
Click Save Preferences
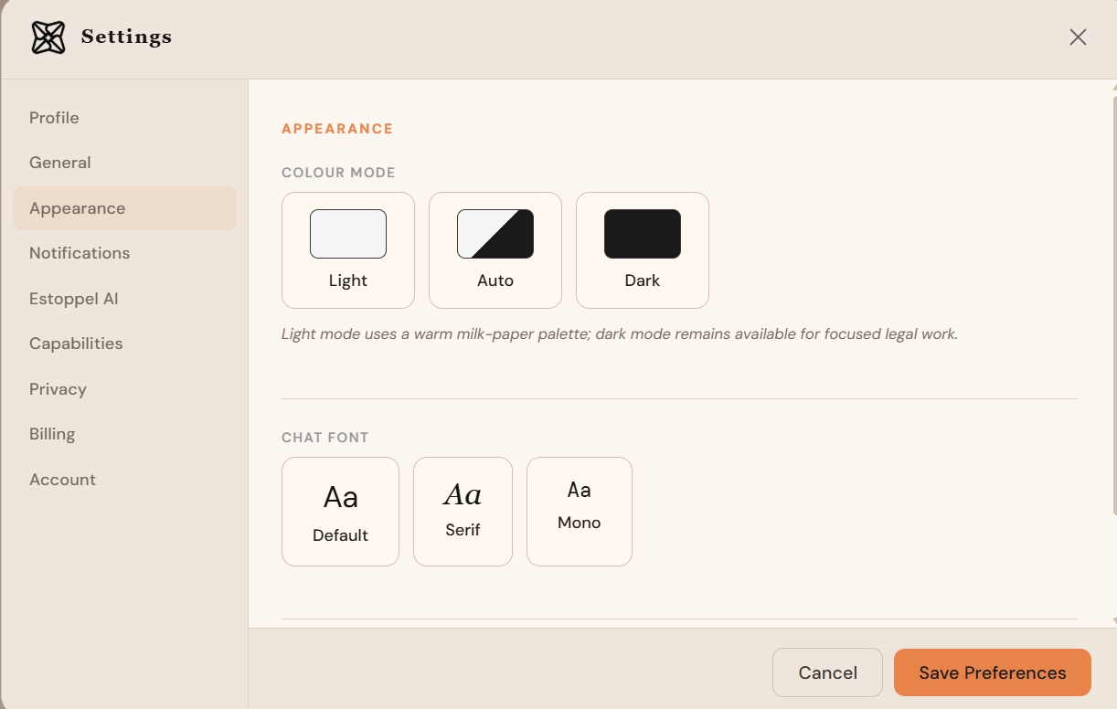993,672
